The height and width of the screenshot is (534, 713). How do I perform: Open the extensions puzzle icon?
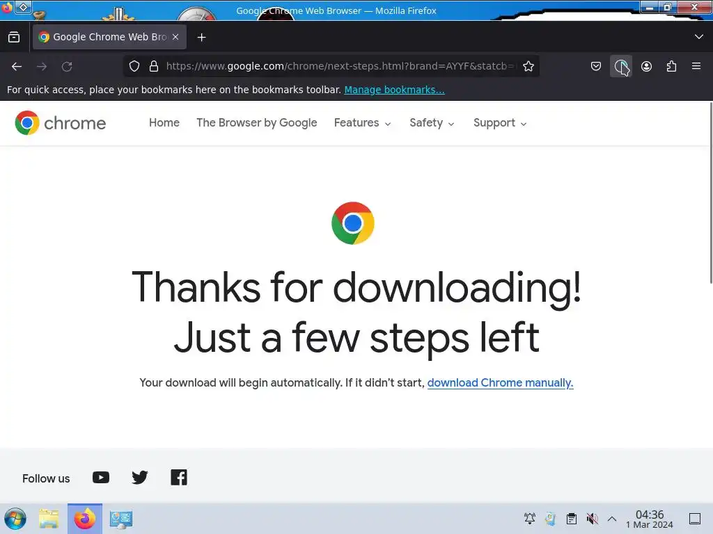671,66
